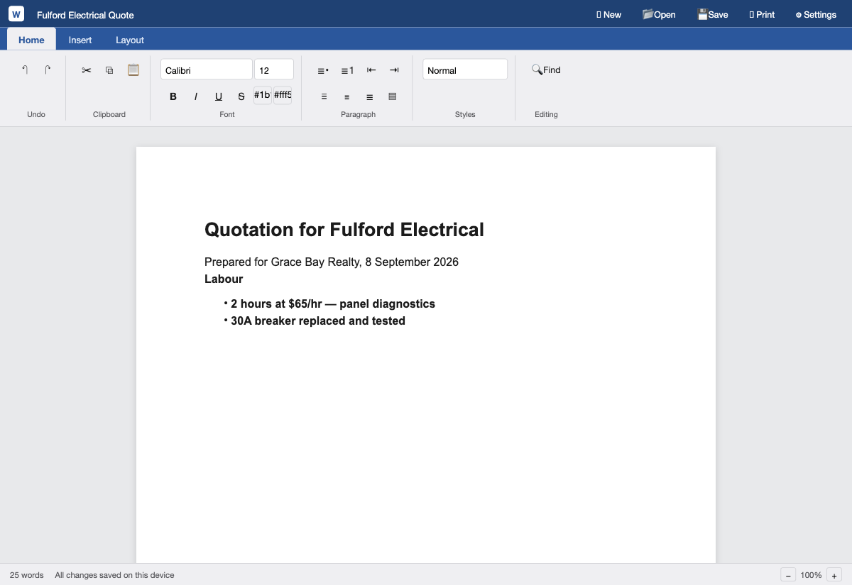Open the font size 12 box
852x585 pixels.
click(274, 69)
